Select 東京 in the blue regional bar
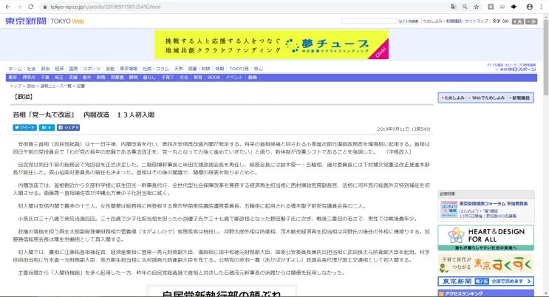The height and width of the screenshot is (297, 549). [13, 78]
